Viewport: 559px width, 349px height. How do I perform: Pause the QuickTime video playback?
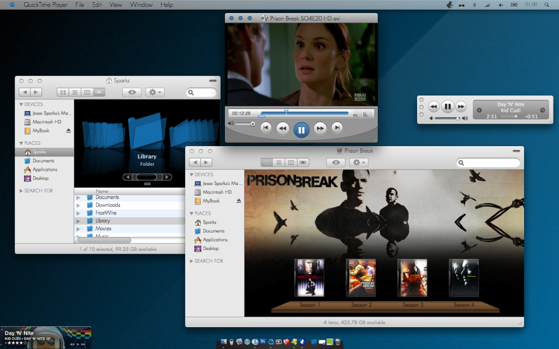301,129
